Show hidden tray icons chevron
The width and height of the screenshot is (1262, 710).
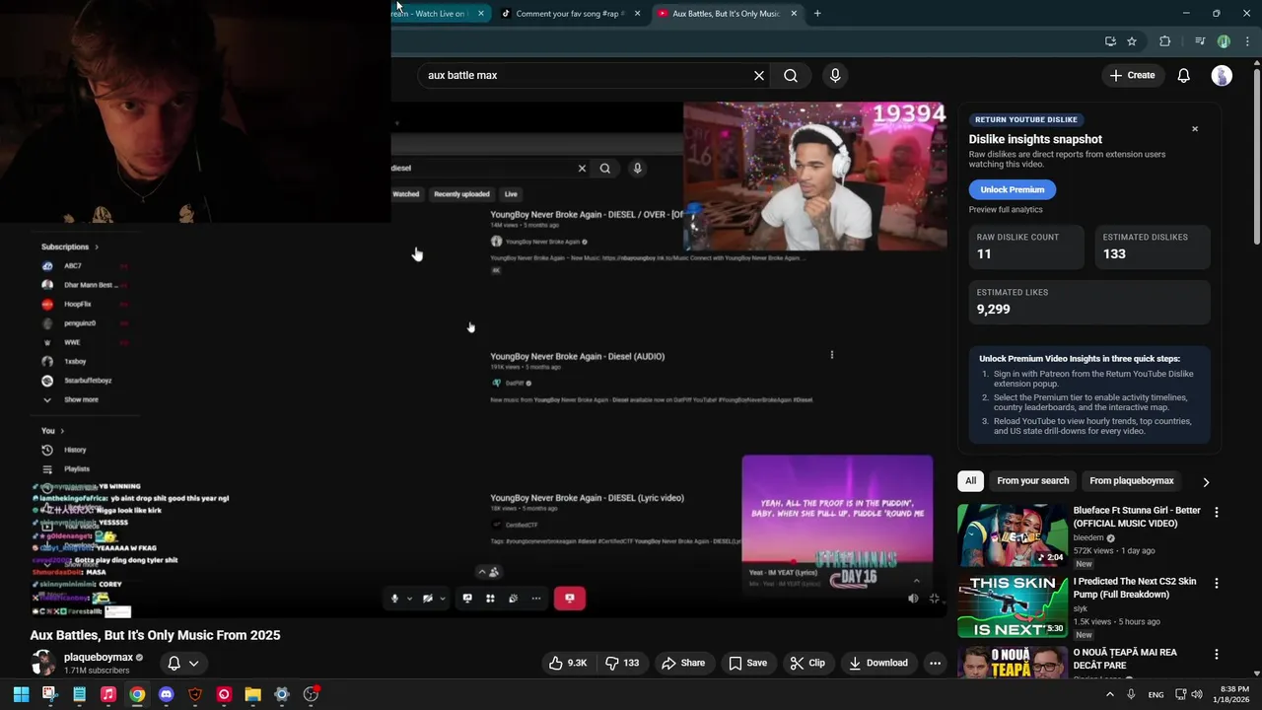[x=1109, y=694]
